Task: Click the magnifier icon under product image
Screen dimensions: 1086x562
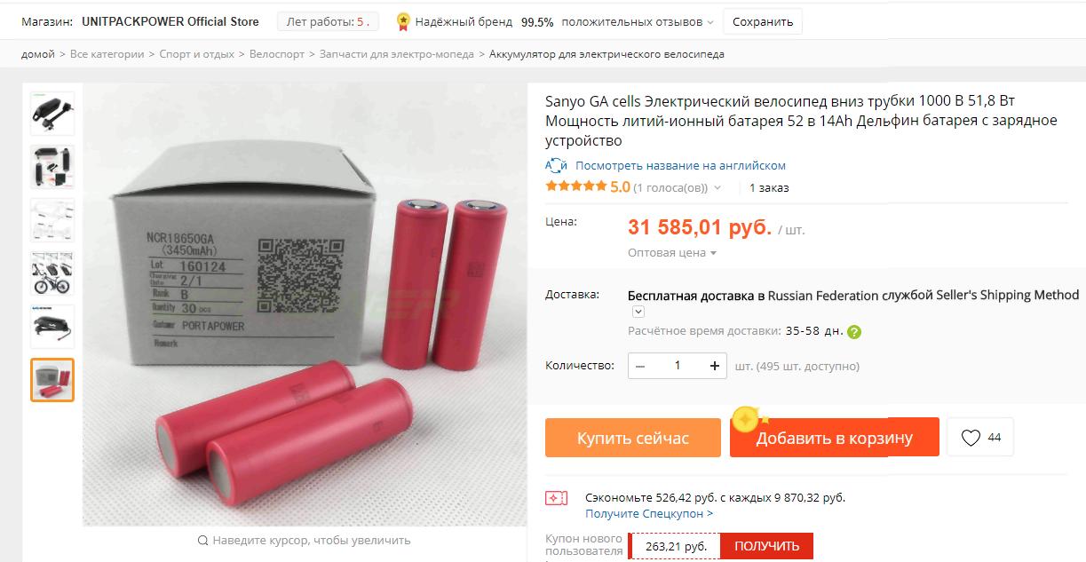Action: 202,540
